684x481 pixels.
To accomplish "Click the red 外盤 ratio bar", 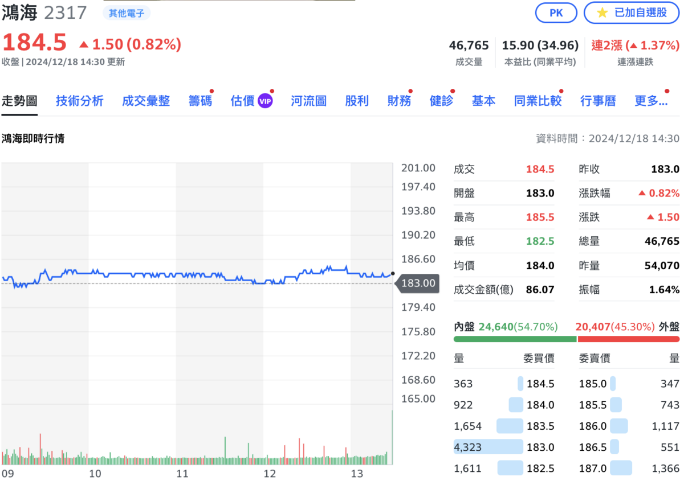I will click(x=629, y=339).
